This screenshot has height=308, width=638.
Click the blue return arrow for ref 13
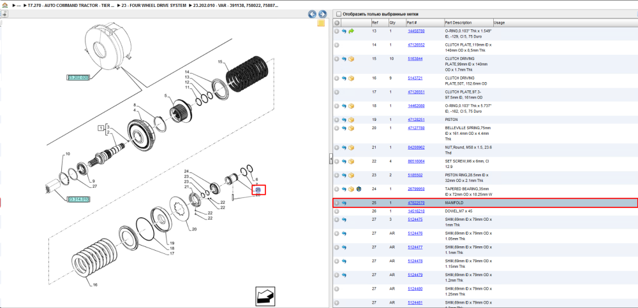[x=344, y=31]
